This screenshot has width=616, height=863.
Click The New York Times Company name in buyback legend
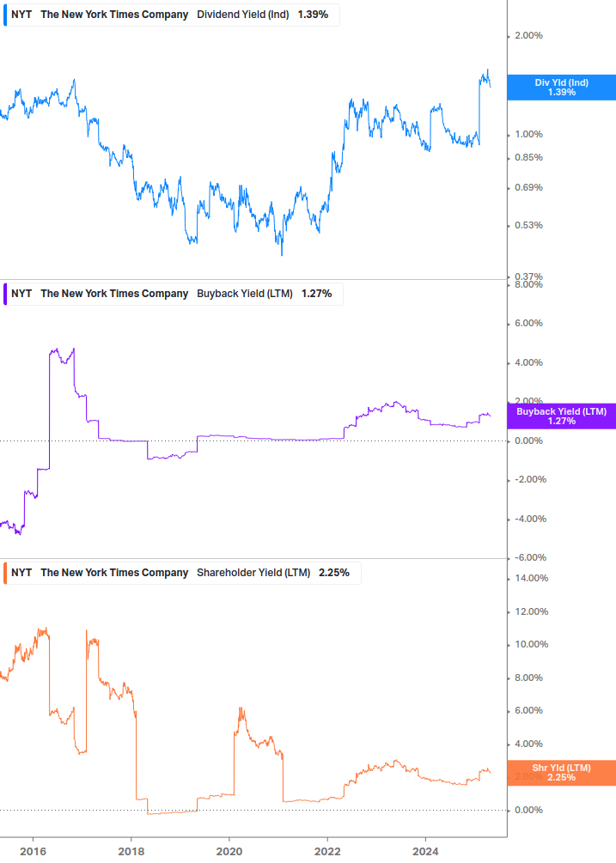click(114, 294)
